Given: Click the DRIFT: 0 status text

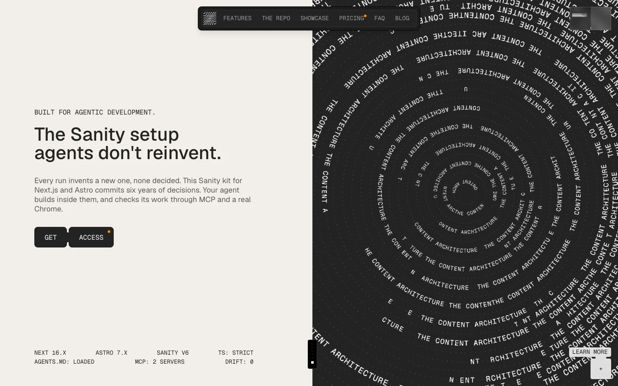Looking at the screenshot, I should [x=239, y=362].
